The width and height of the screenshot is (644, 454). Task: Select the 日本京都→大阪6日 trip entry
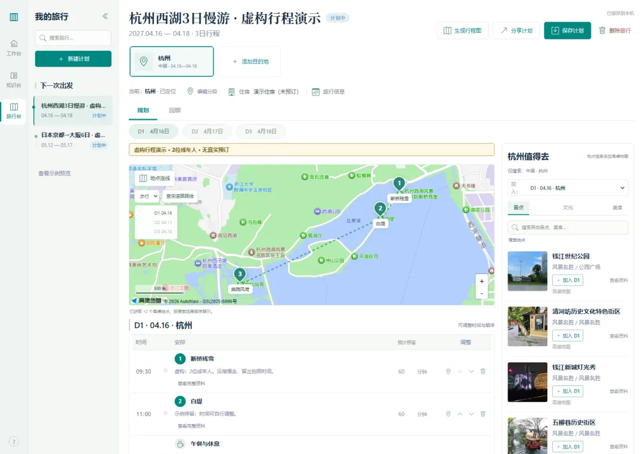point(73,140)
